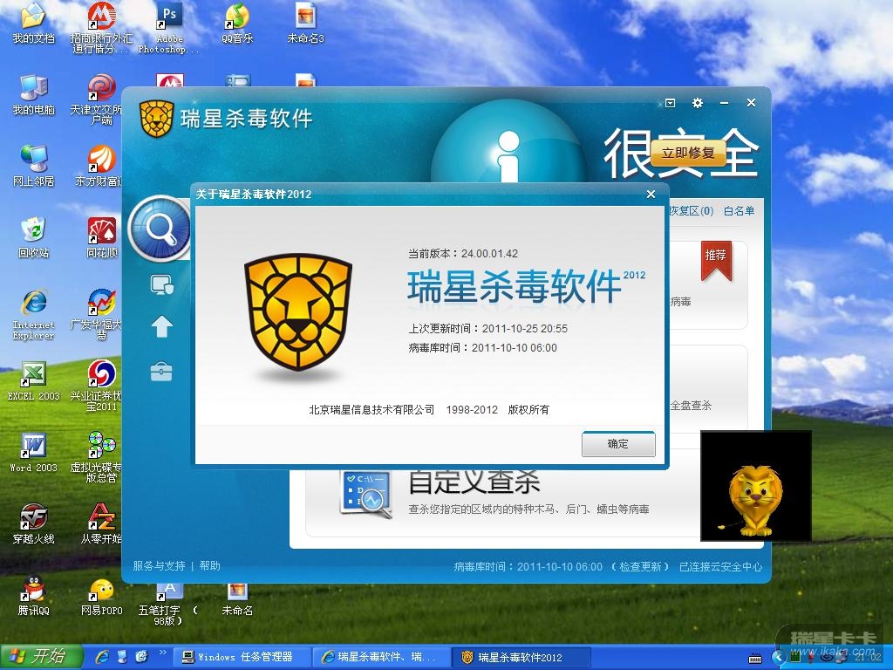Select the 回收站 recycle bin icon
The width and height of the screenshot is (893, 670).
34,237
